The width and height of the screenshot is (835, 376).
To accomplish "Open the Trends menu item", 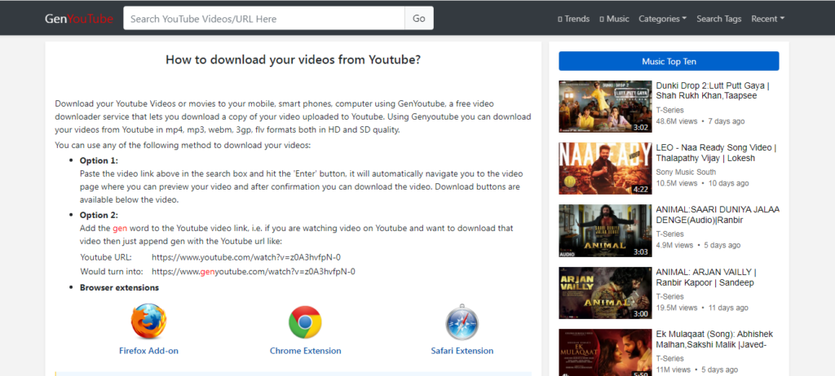I will click(573, 19).
